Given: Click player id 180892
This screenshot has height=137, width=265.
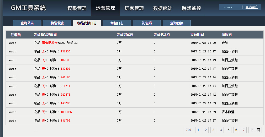Looking at the screenshot, I should (x=65, y=69).
